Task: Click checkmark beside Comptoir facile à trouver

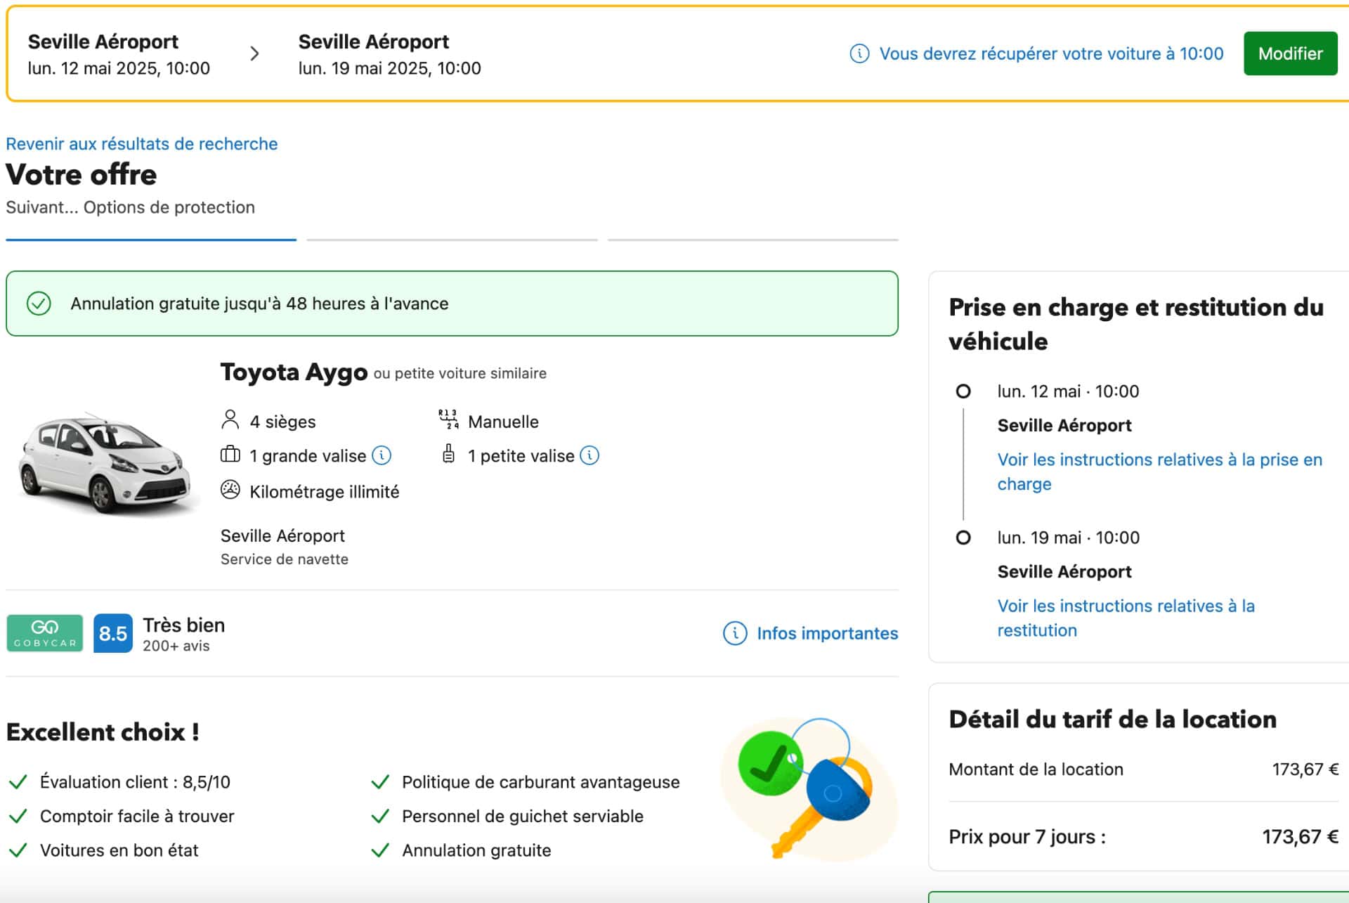Action: point(18,816)
